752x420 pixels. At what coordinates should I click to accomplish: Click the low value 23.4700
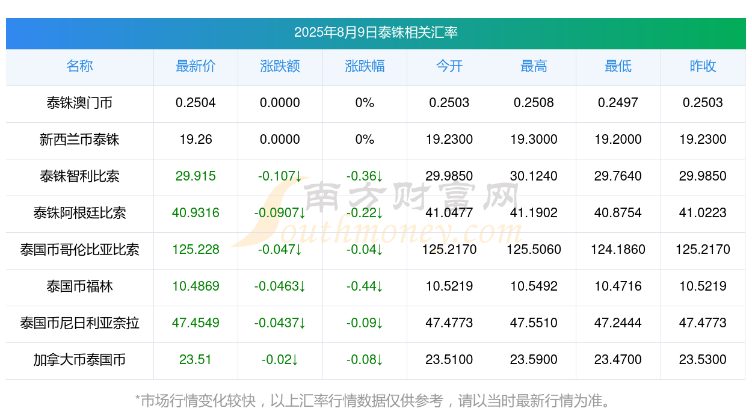point(618,360)
